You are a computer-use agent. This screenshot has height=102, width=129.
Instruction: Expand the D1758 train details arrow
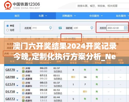pos(17,93)
